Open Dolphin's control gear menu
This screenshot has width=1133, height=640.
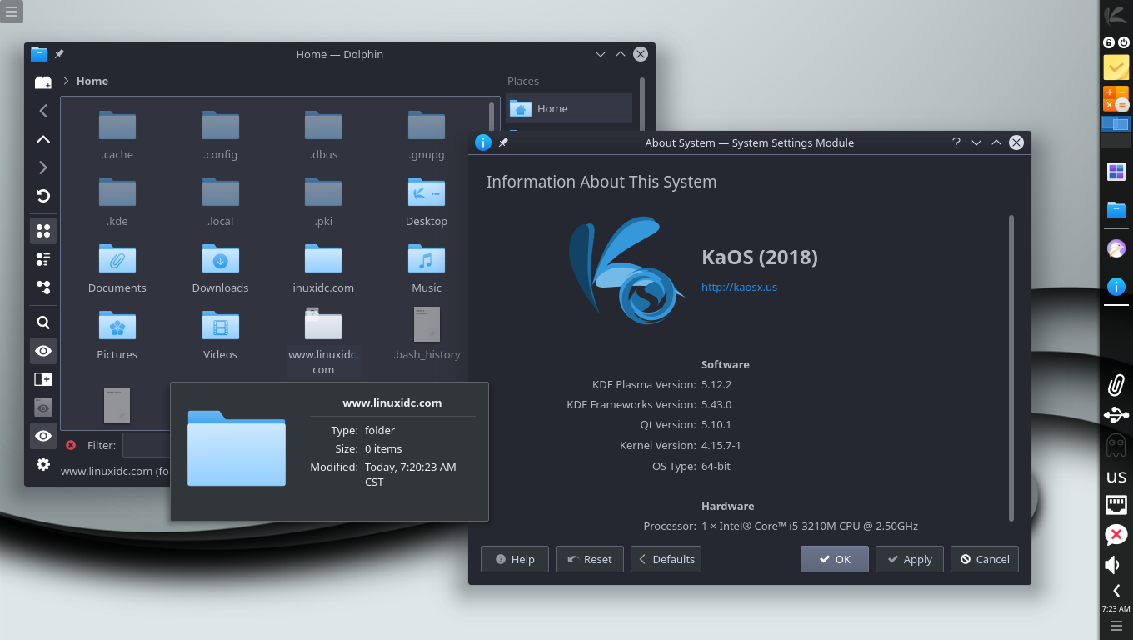[43, 464]
